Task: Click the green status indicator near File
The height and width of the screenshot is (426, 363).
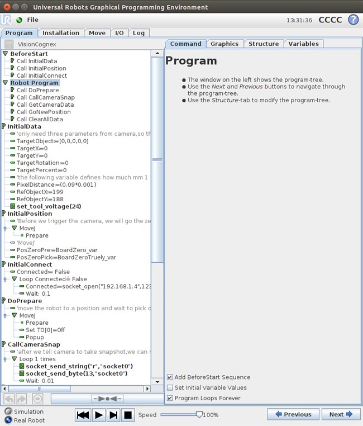Action: point(19,20)
